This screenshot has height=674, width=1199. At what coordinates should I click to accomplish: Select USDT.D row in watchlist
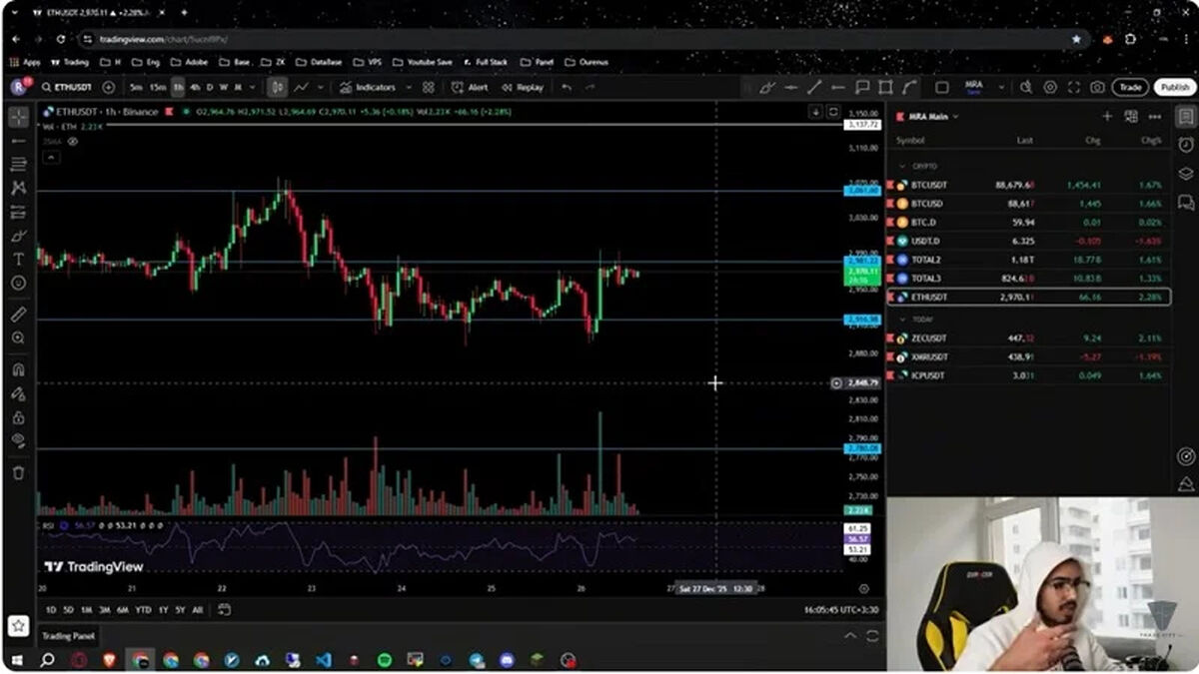click(1028, 241)
